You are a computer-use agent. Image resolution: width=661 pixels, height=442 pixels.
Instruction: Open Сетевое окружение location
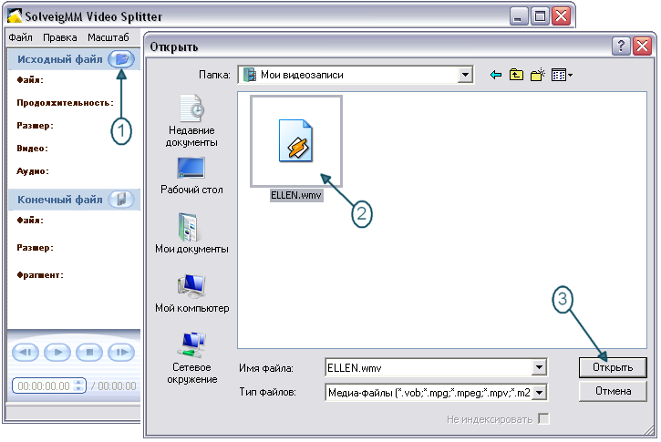(x=191, y=358)
